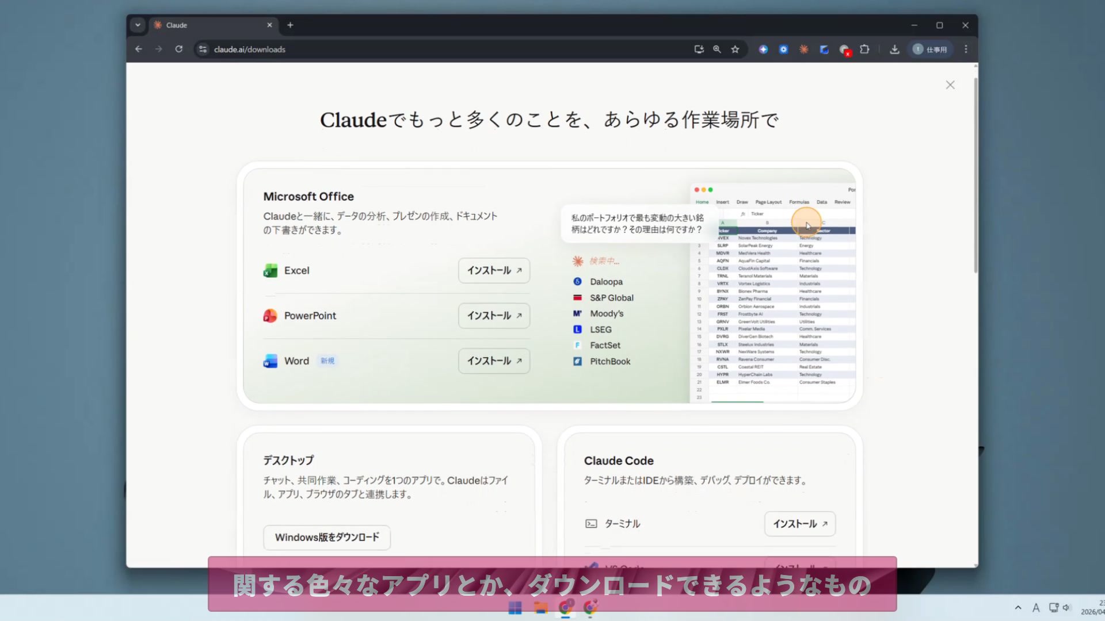This screenshot has width=1105, height=621.
Task: Install Claude for Excel
Action: tap(494, 270)
